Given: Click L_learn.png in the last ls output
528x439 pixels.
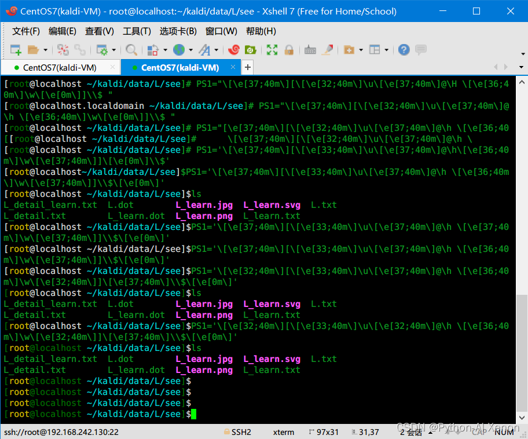Looking at the screenshot, I should click(204, 370).
